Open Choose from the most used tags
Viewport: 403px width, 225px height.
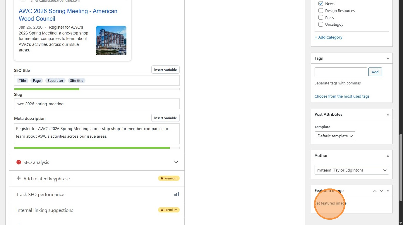[x=342, y=96]
